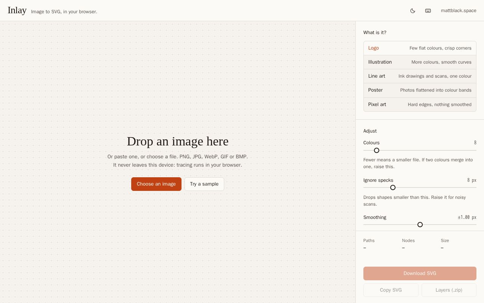Click the 'Ink drawings and scans, one colour' description
The image size is (484, 303).
coord(435,76)
